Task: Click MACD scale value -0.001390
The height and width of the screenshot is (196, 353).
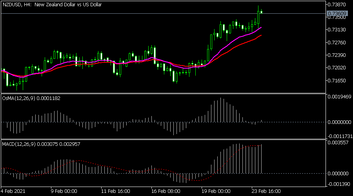Action: [338, 184]
